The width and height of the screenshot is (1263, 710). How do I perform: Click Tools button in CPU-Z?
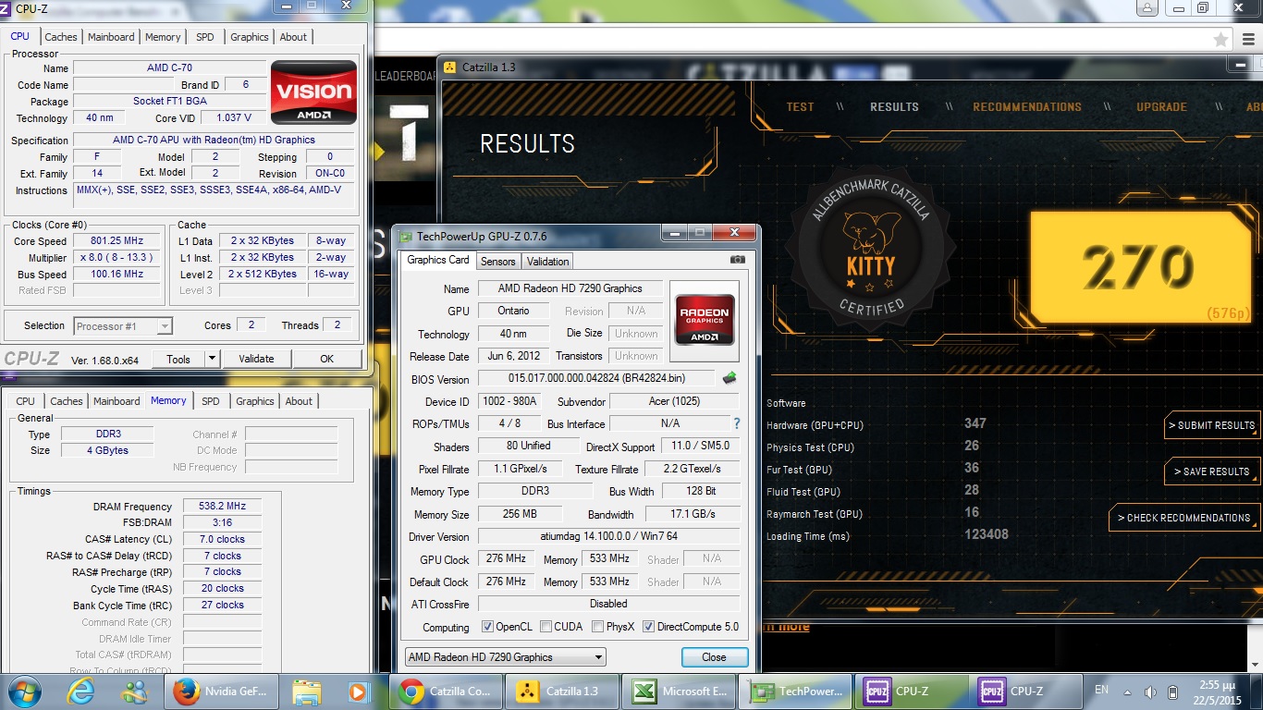(178, 359)
